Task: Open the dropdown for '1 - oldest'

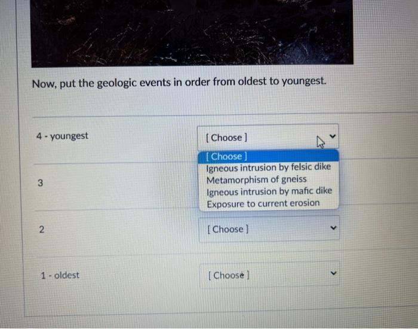Action: [269, 274]
